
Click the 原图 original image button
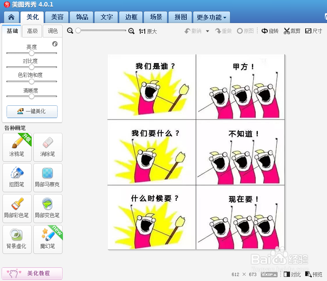(245, 31)
